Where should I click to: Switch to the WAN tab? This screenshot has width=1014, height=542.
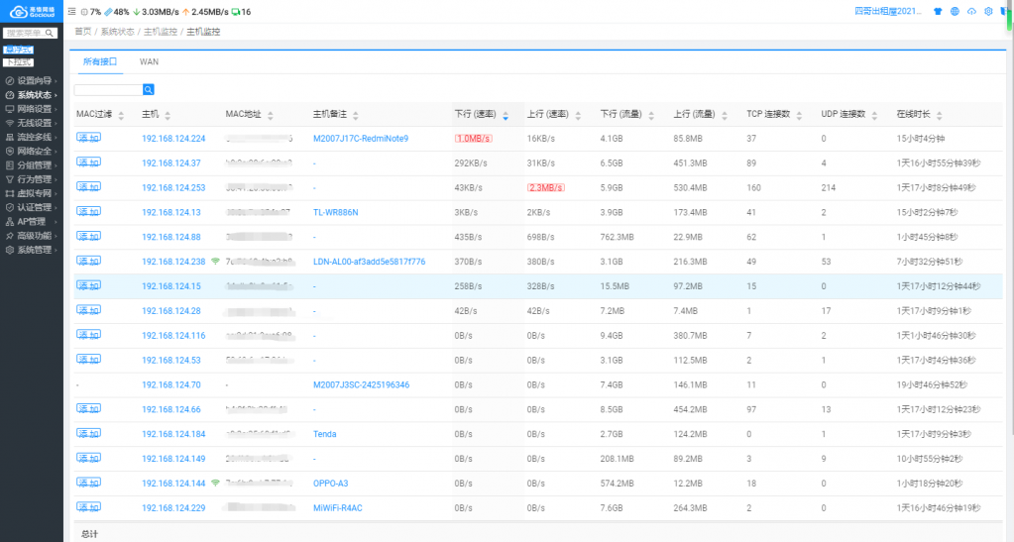(149, 62)
